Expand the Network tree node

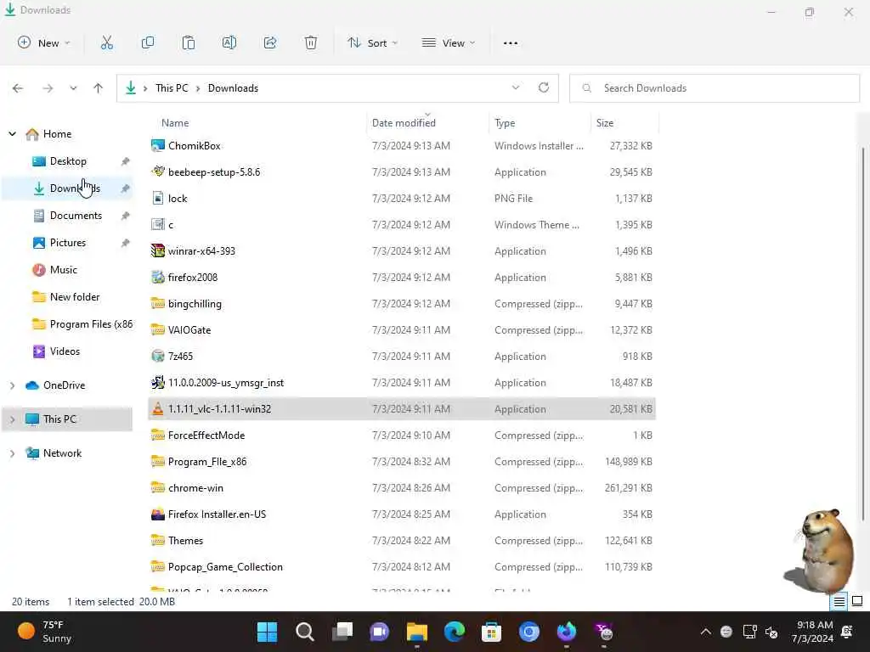[12, 453]
